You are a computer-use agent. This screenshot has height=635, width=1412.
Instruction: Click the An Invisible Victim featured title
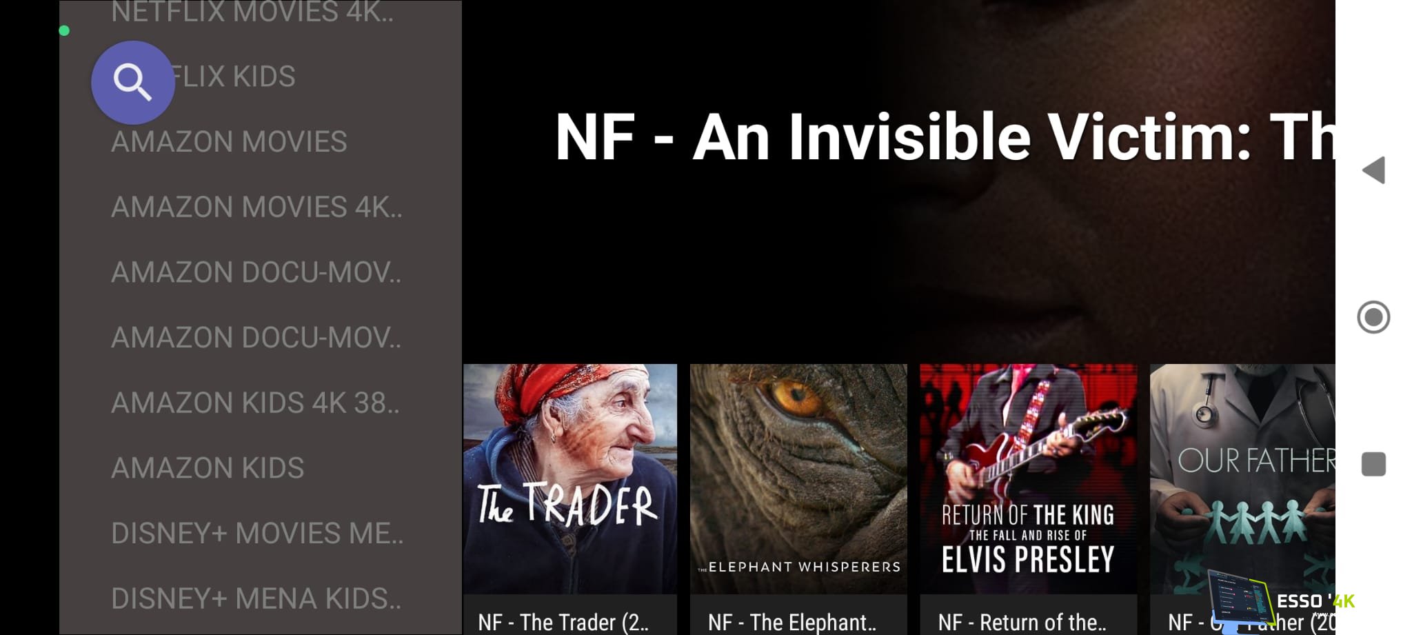945,137
